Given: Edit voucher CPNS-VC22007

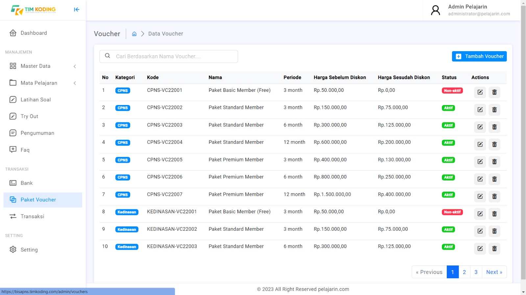Looking at the screenshot, I should click(480, 197).
